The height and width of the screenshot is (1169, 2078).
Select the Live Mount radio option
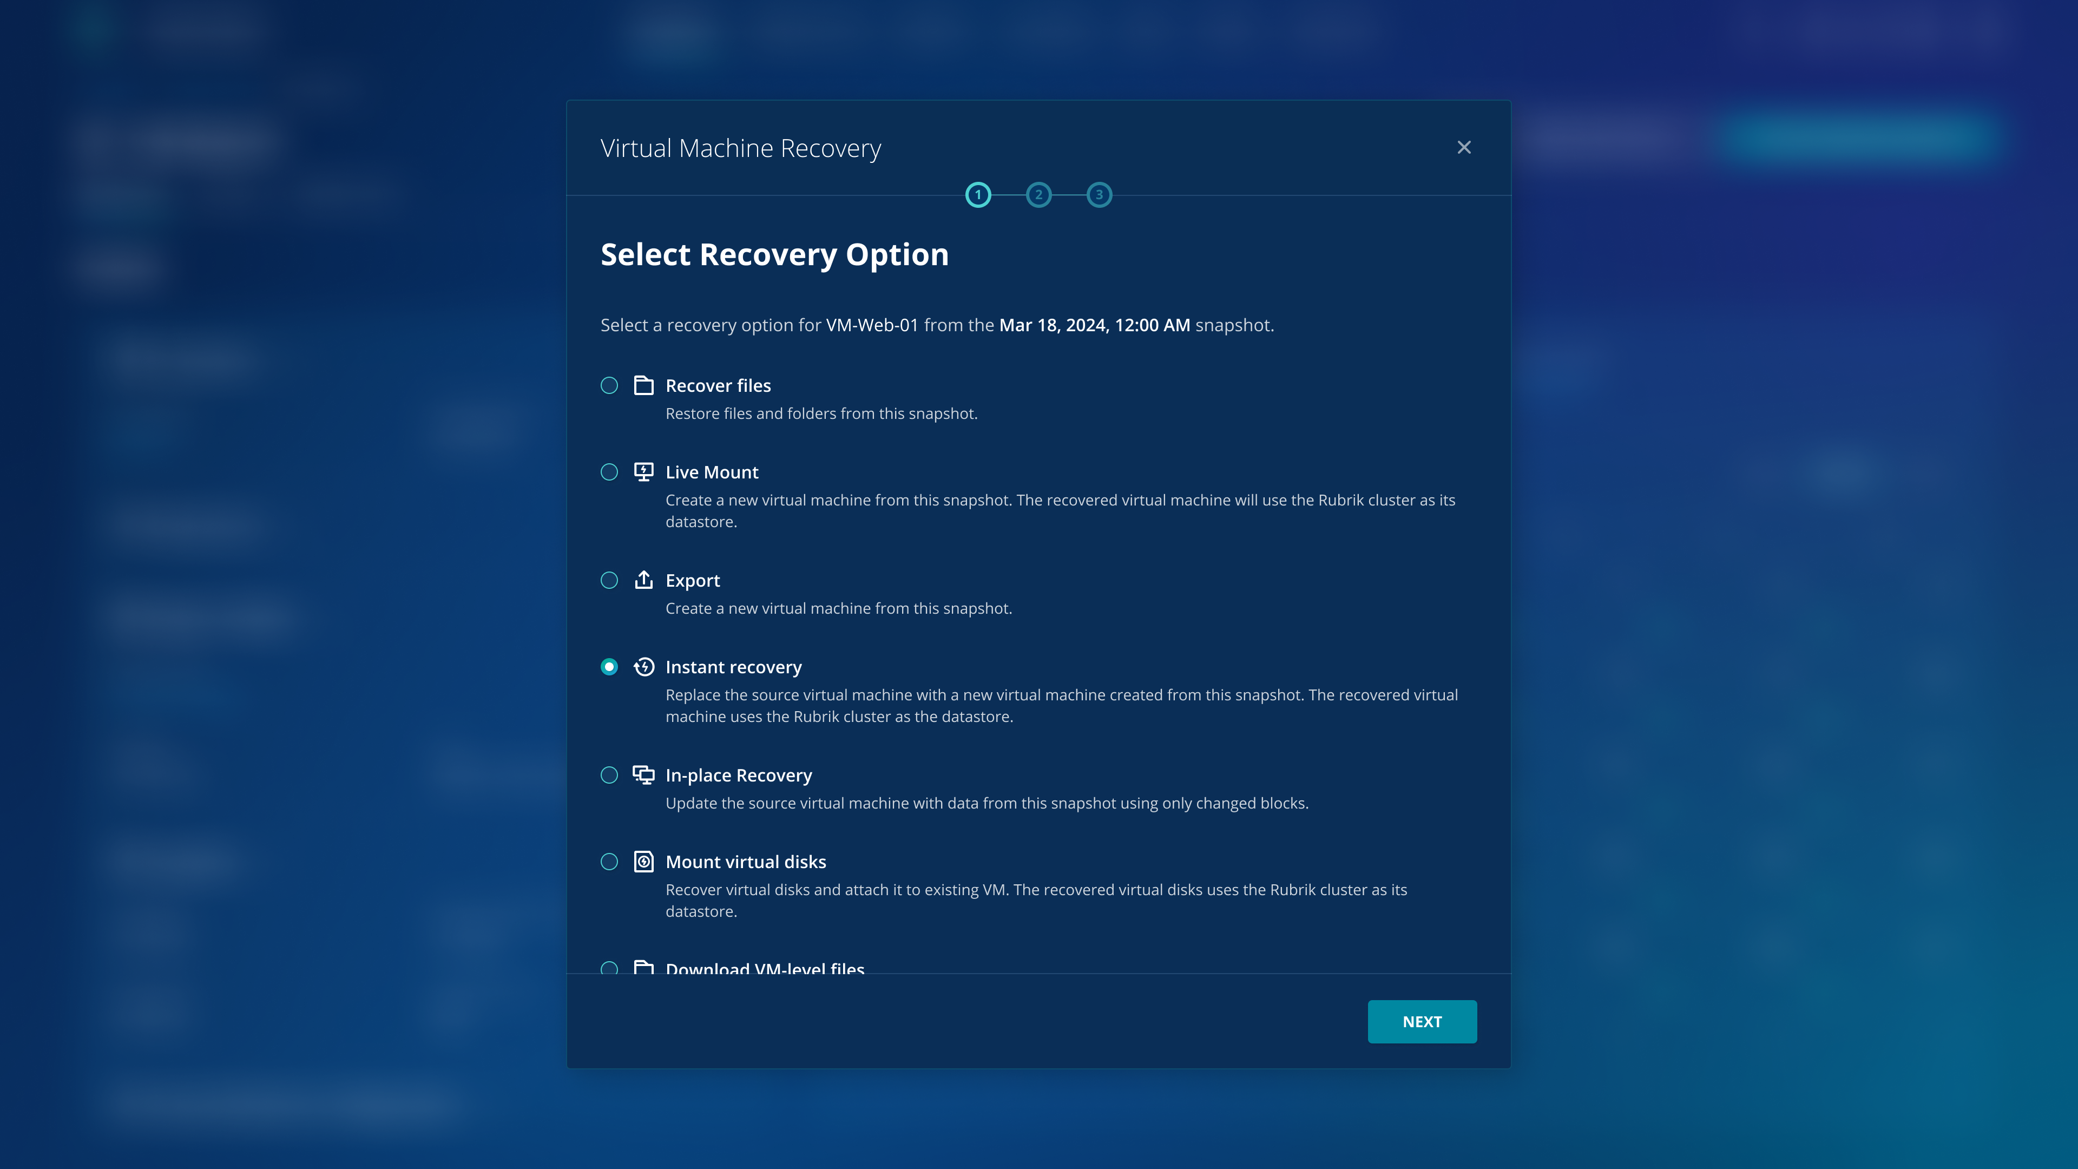point(609,472)
